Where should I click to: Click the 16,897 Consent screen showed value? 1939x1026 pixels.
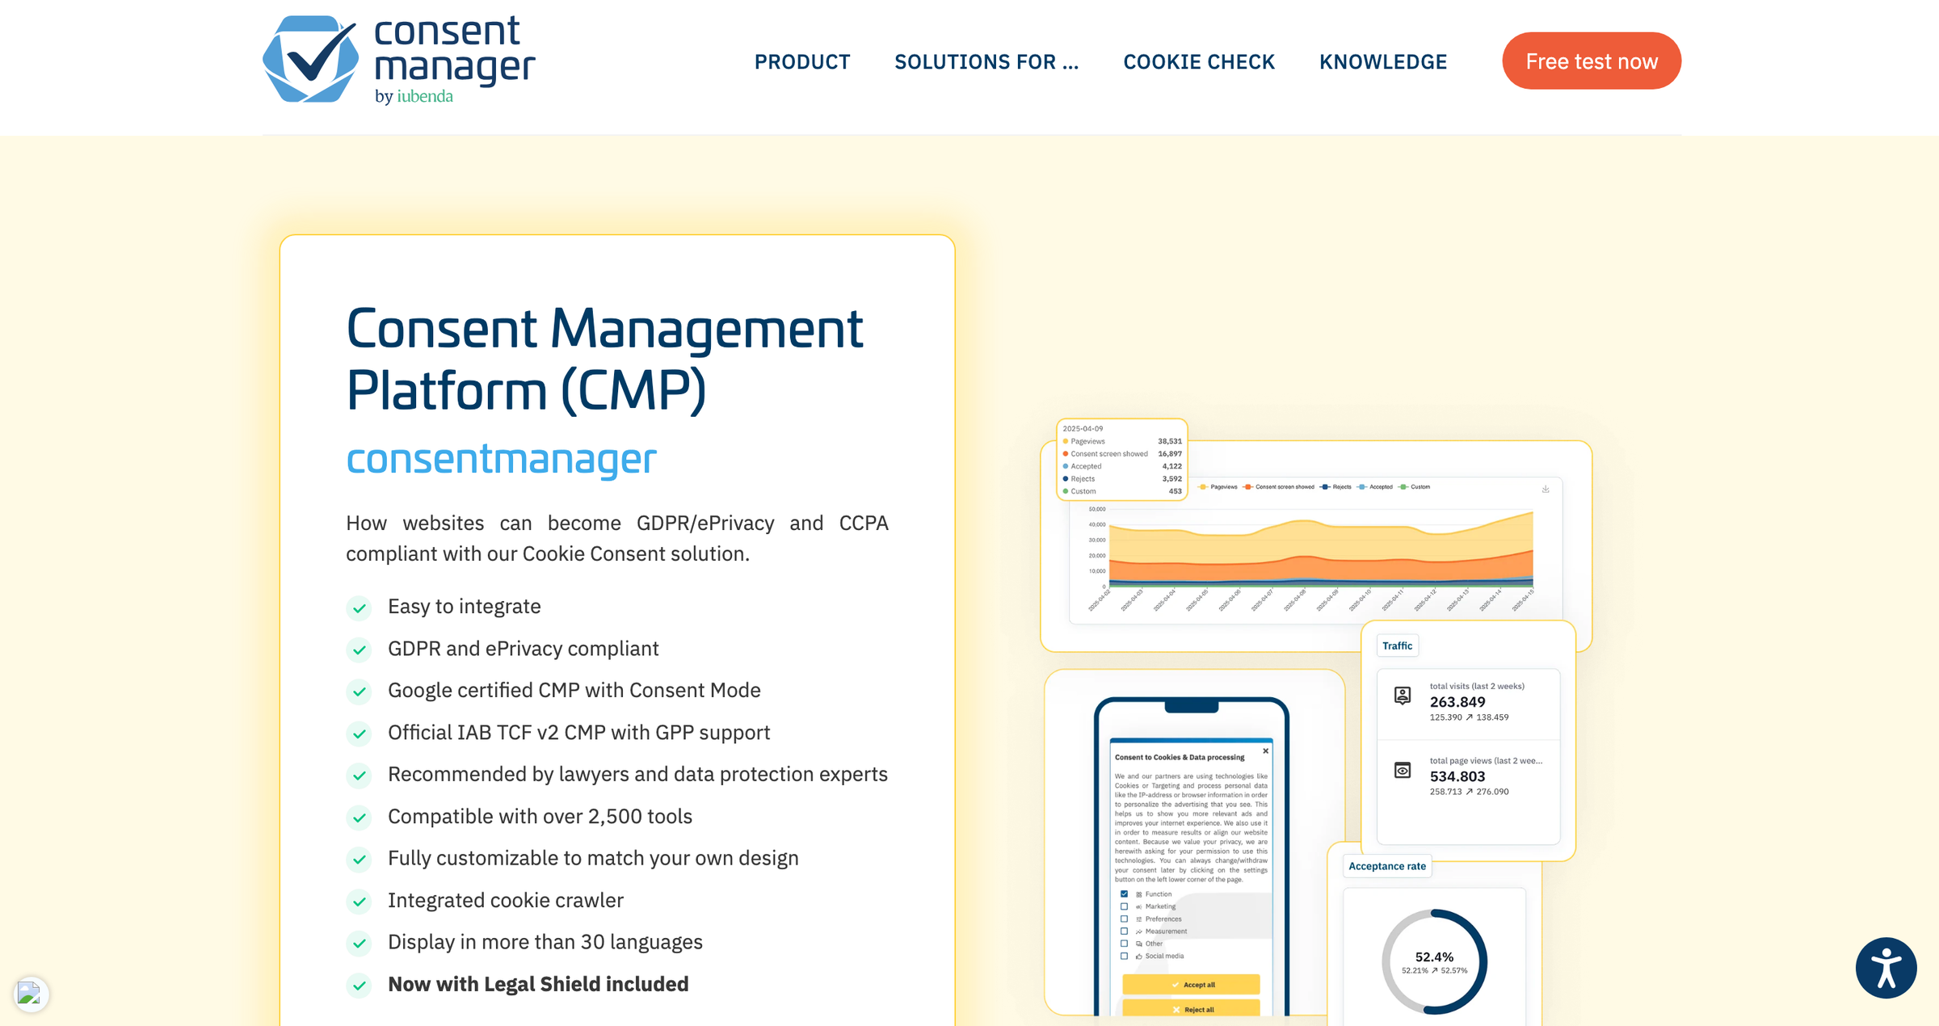point(1169,454)
